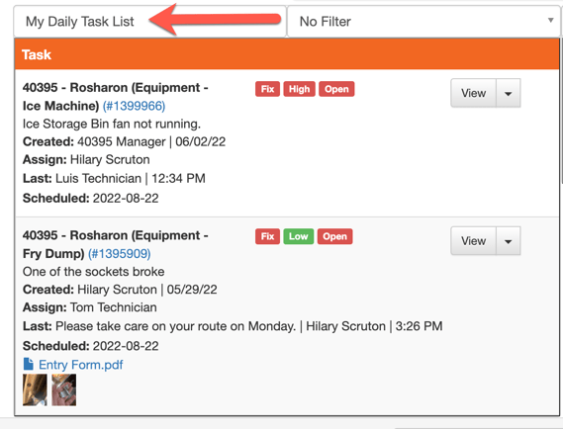Click the PDF file icon beside Entry Form
The width and height of the screenshot is (563, 429).
click(x=29, y=364)
